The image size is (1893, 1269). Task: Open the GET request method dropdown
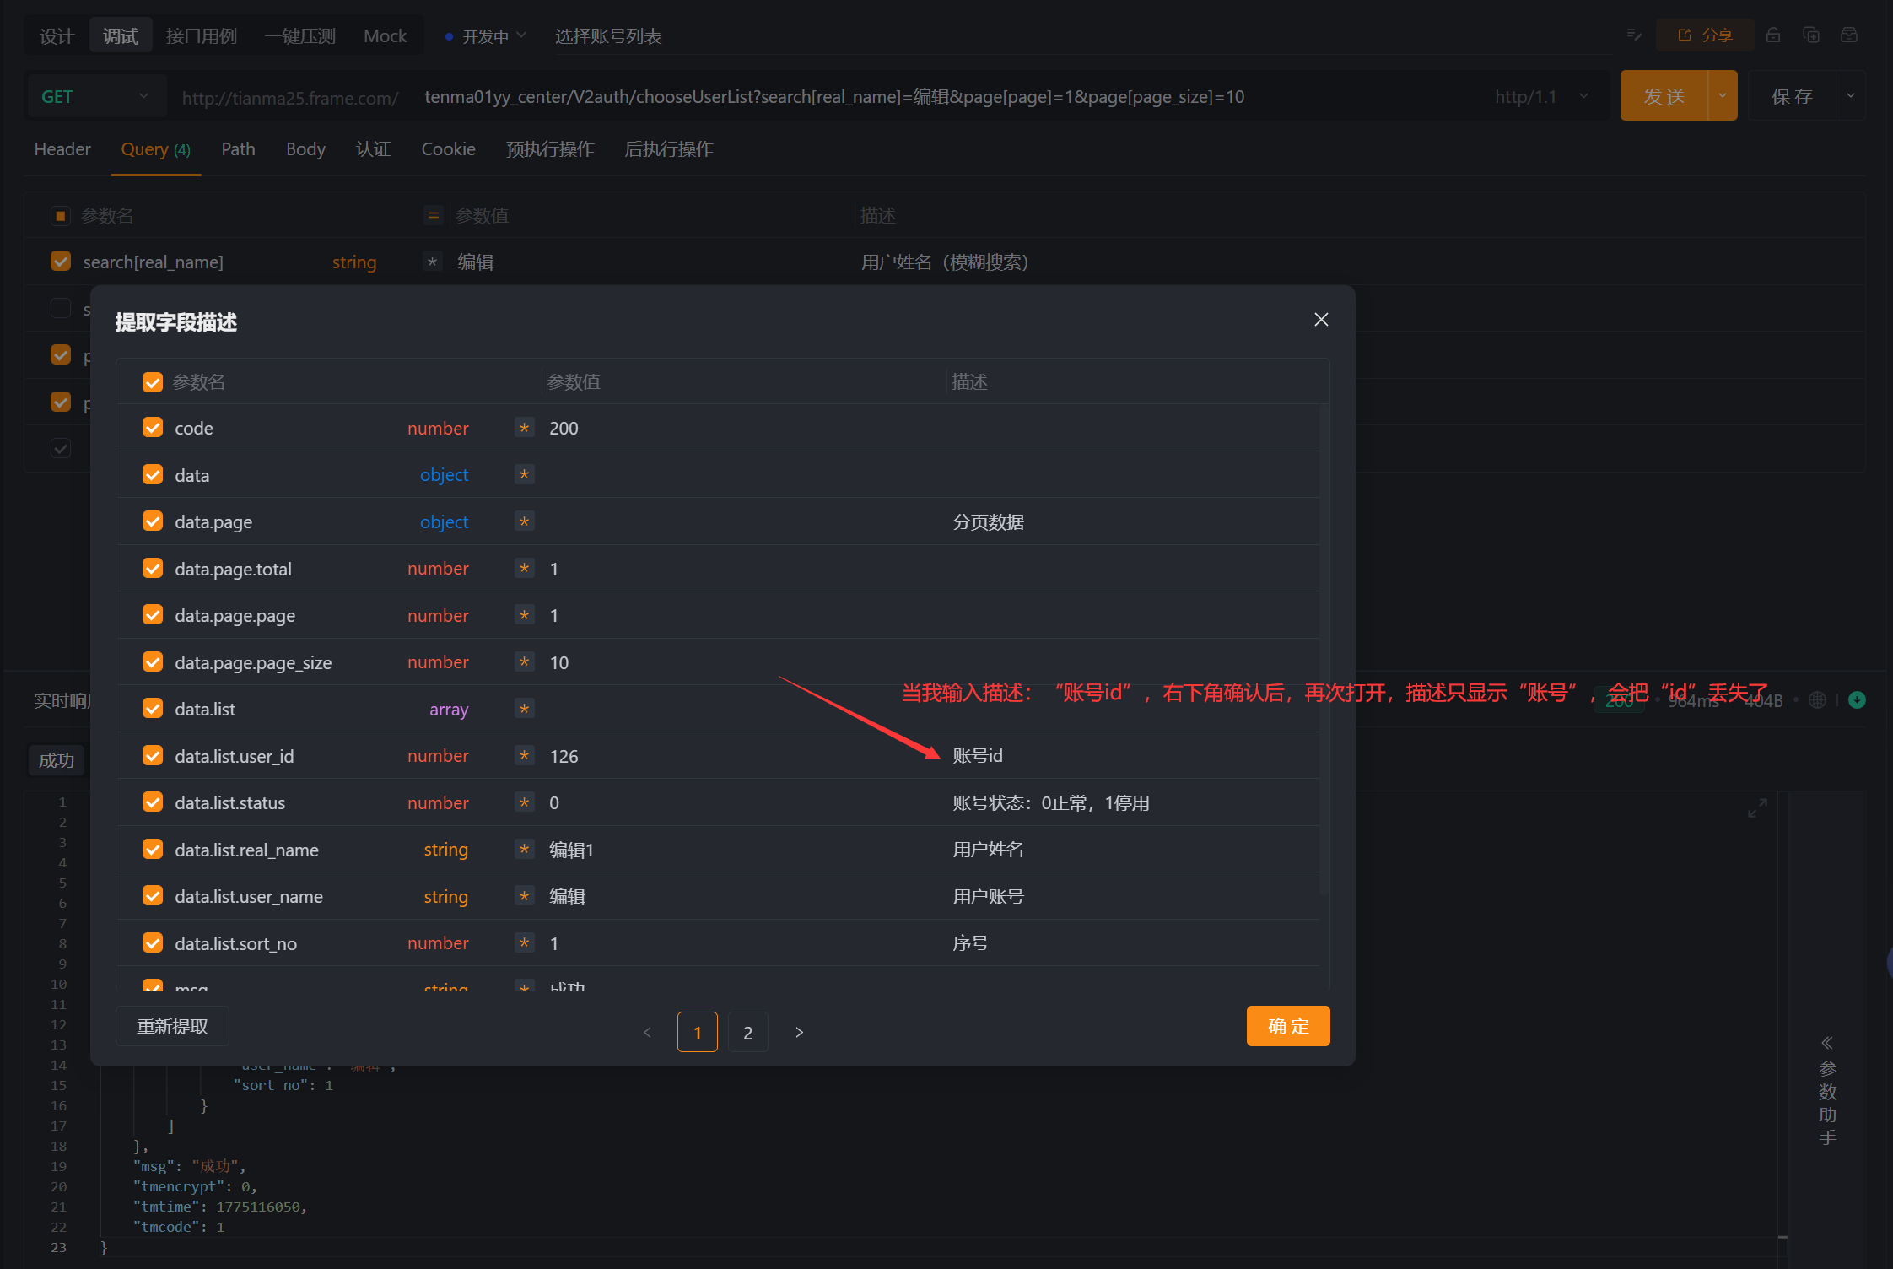point(94,97)
